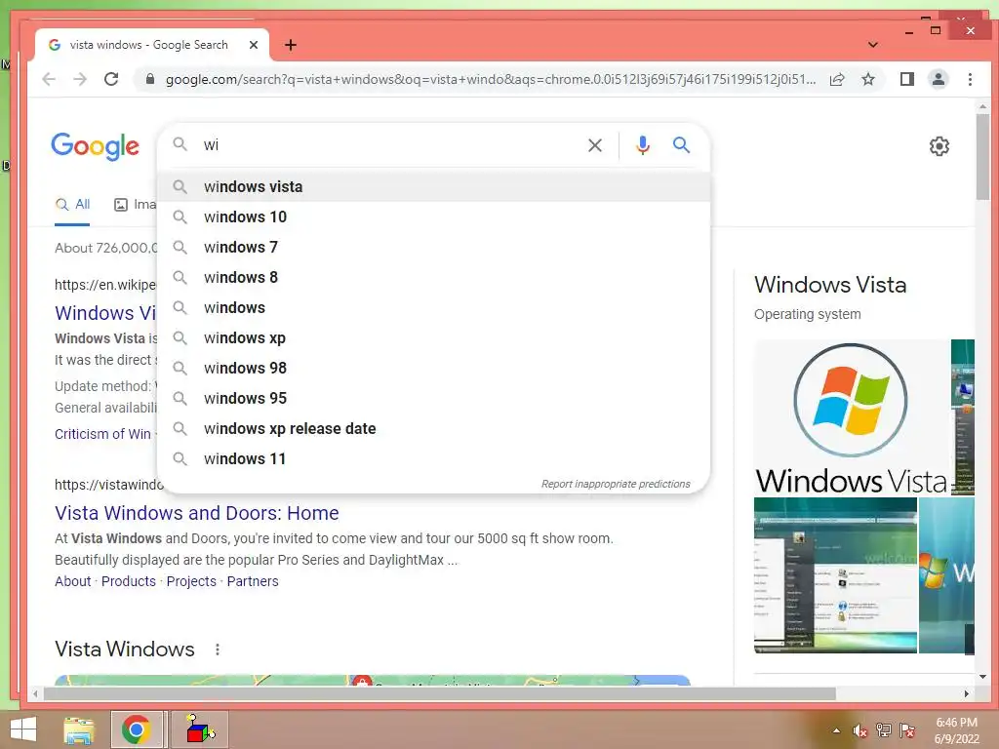Select suggestion windows 11
999x749 pixels.
[433, 459]
